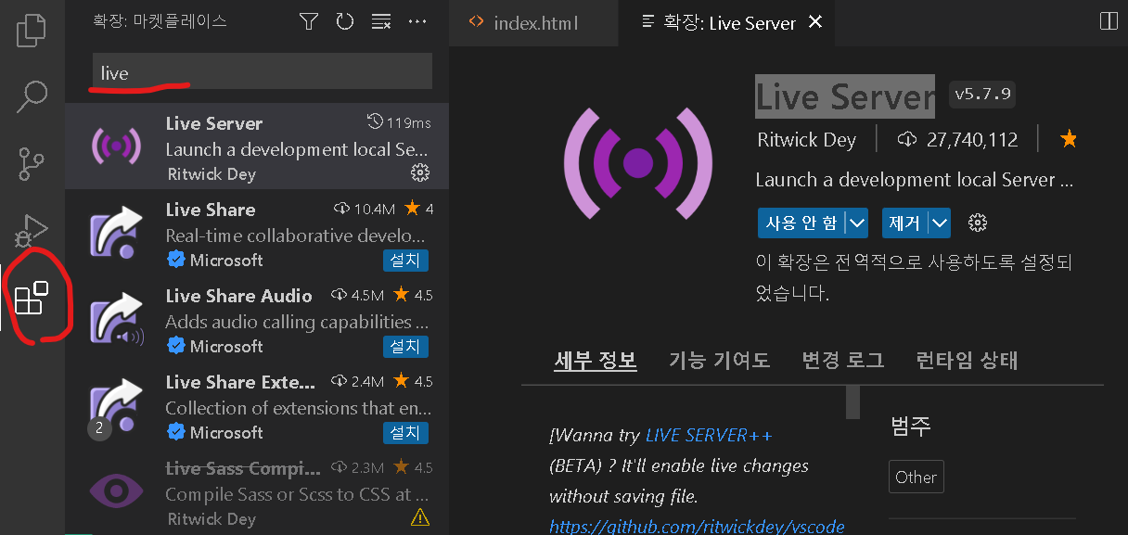This screenshot has height=535, width=1128.
Task: Click the Live Share Audio 4.5M download count
Action: [x=357, y=296]
